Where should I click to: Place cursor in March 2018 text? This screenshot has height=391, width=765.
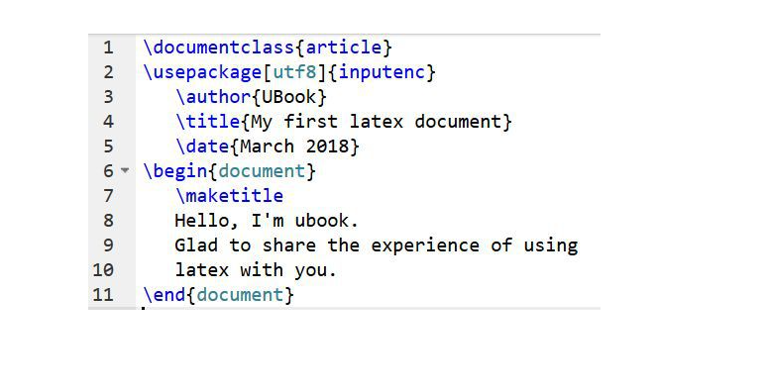click(294, 147)
